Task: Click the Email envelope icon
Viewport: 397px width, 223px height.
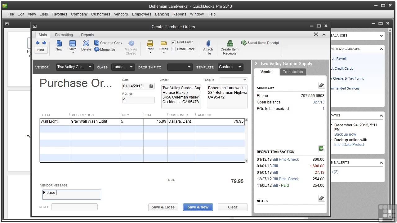Action: click(163, 43)
